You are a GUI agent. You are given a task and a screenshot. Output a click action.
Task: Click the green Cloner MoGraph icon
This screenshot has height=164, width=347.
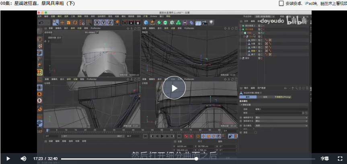pos(179,23)
